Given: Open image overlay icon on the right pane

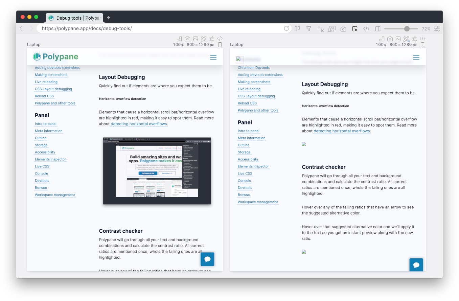Looking at the screenshot, I should 398,39.
